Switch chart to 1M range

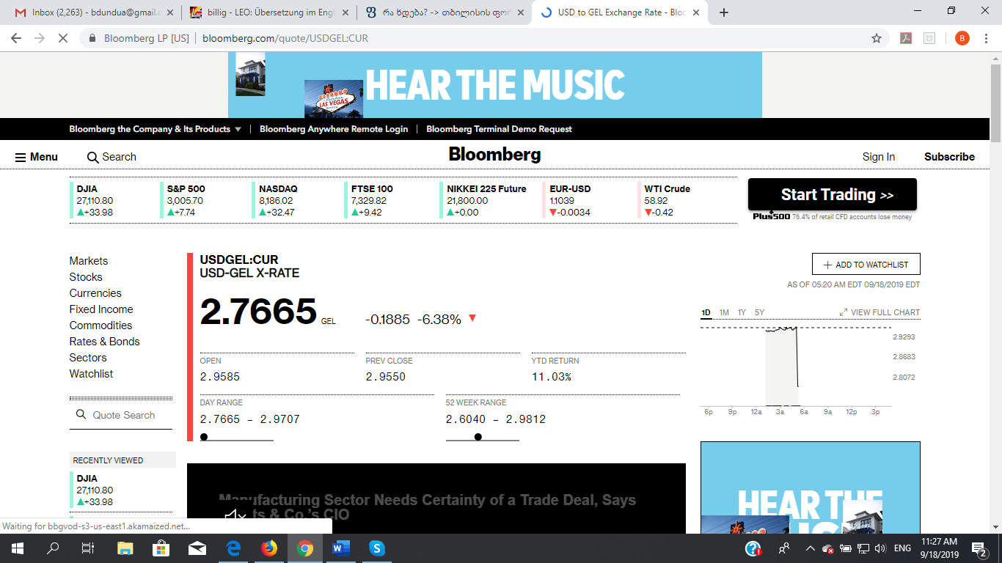click(x=724, y=312)
